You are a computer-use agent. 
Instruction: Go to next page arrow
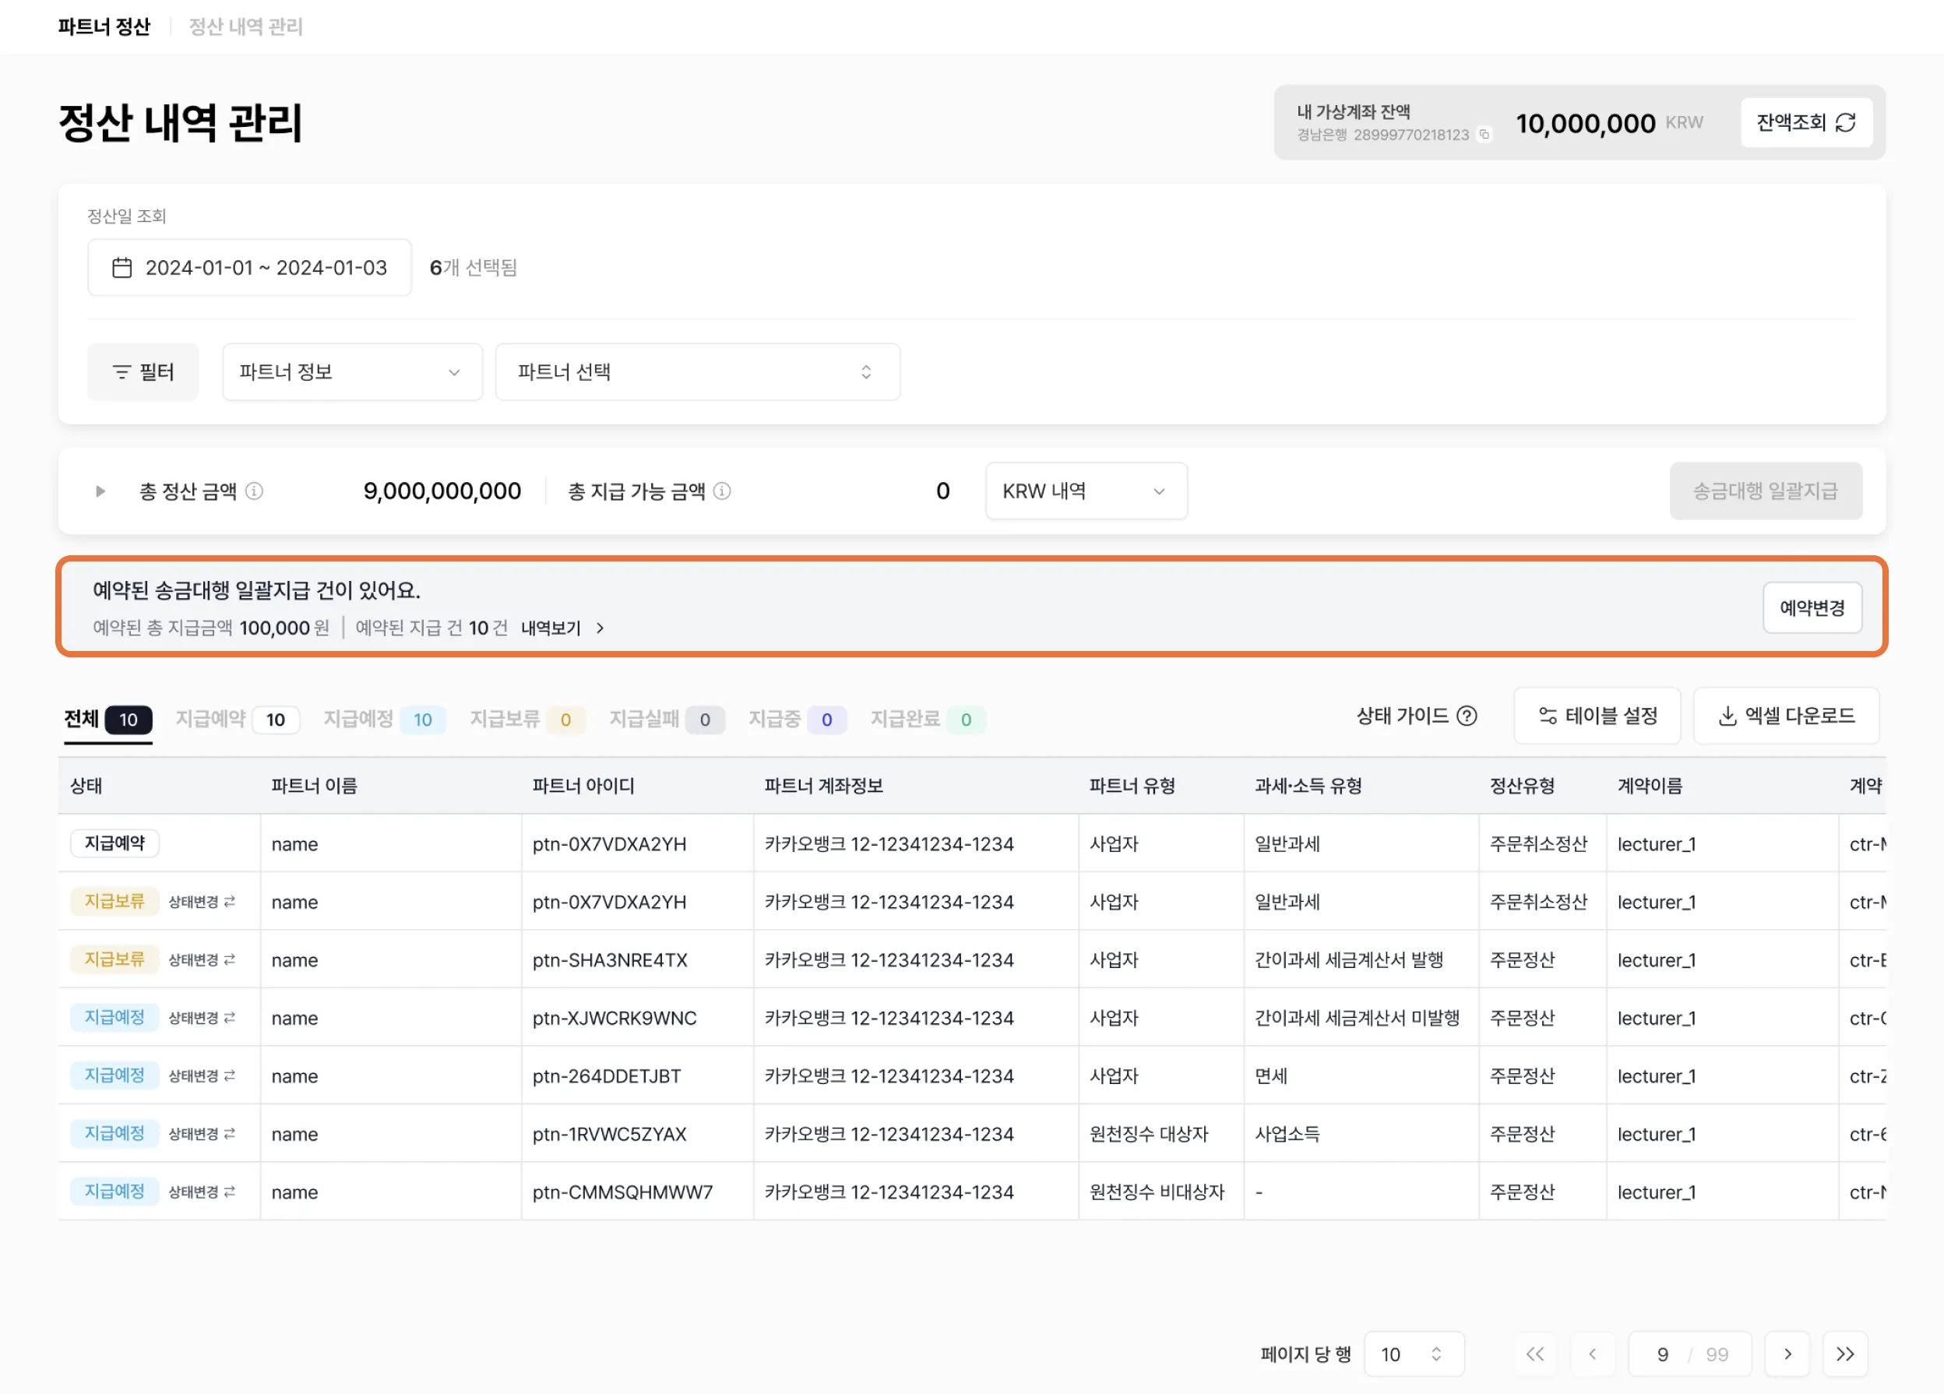pyautogui.click(x=1787, y=1354)
